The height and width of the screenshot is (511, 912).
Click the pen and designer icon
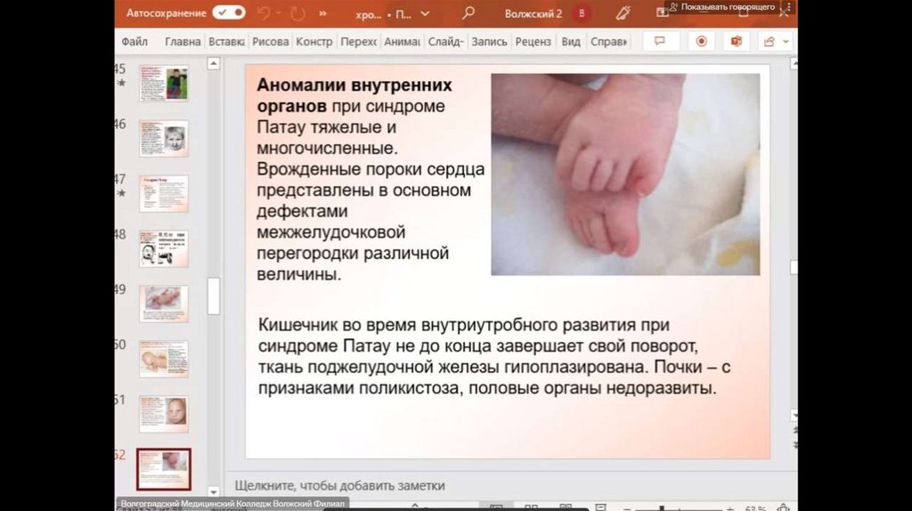tap(623, 13)
